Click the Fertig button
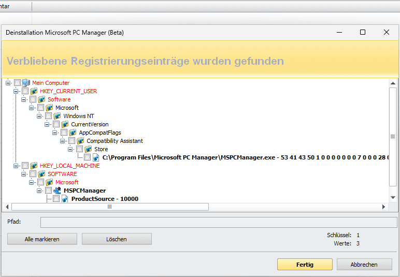The height and width of the screenshot is (277, 400). [305, 265]
